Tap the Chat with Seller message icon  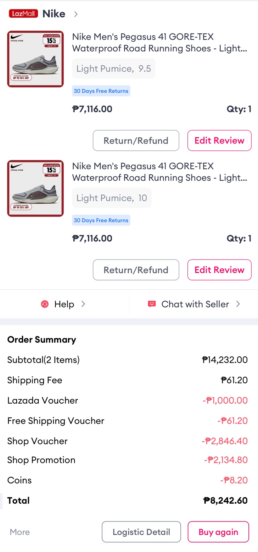tap(152, 304)
